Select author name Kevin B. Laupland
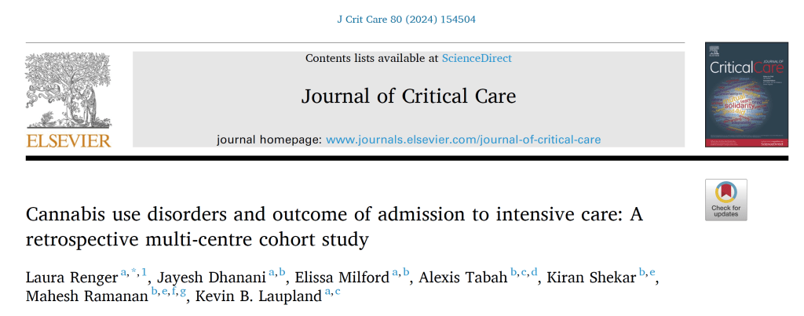Image resolution: width=804 pixels, height=316 pixels. coord(256,297)
